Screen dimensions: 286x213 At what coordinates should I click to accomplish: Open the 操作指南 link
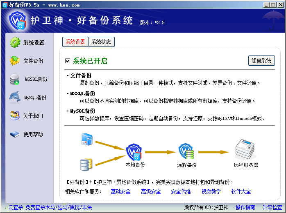[245, 207]
